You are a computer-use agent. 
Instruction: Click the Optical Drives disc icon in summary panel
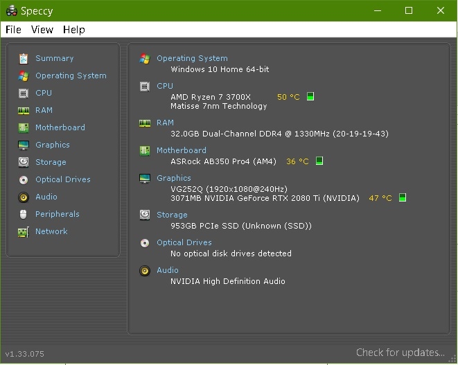click(x=145, y=243)
